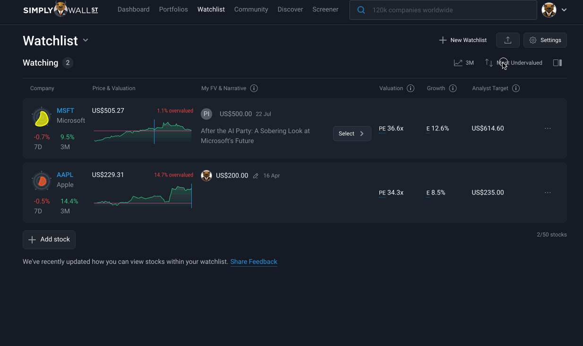Click the Simply Wall St logo
Viewport: 583px width, 346px height.
60,9
